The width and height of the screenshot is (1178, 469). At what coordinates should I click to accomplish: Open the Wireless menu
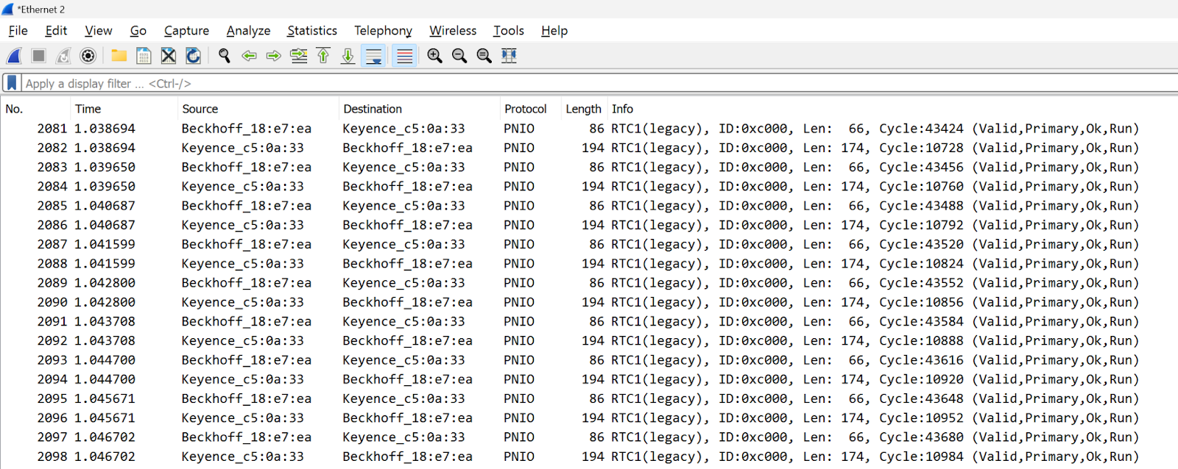(453, 31)
